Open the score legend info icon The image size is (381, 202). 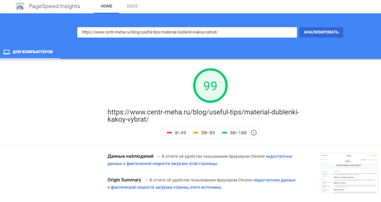(x=253, y=133)
